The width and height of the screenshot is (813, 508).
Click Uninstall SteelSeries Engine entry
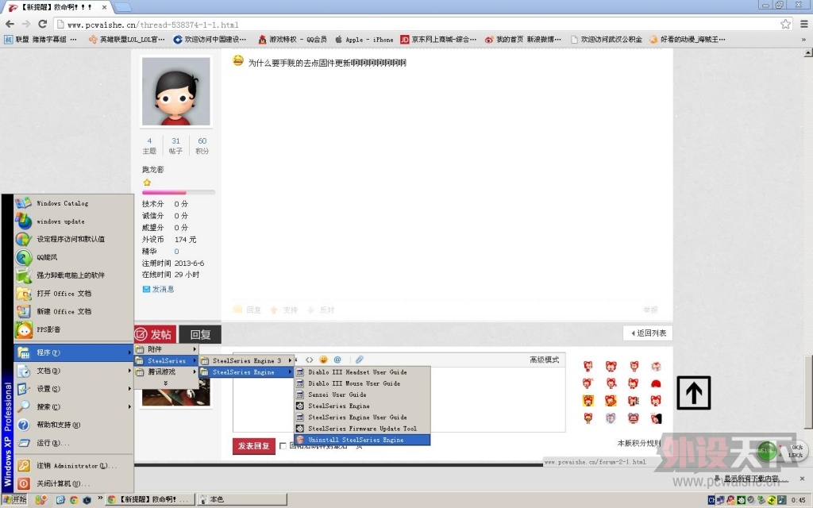362,440
